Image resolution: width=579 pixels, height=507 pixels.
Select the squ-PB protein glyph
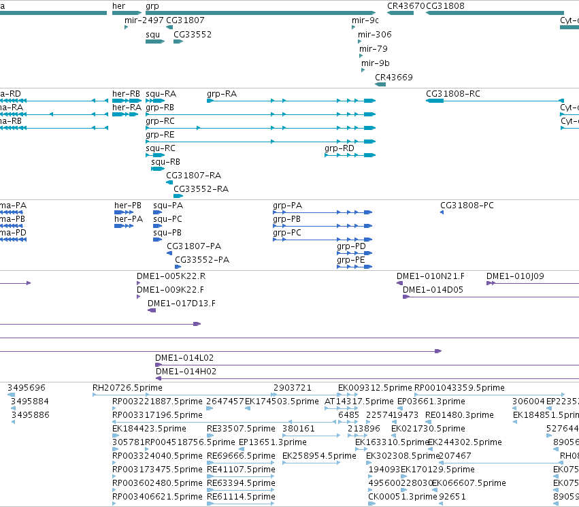click(158, 240)
